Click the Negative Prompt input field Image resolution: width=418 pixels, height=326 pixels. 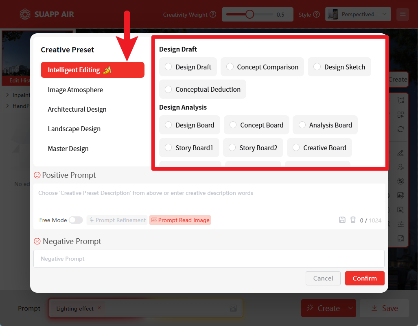pyautogui.click(x=209, y=259)
